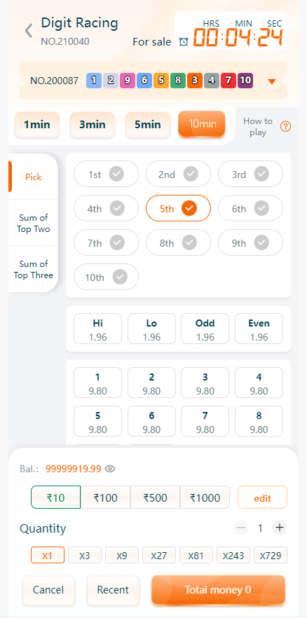Check the 1st position option
The height and width of the screenshot is (618, 307).
(x=106, y=174)
